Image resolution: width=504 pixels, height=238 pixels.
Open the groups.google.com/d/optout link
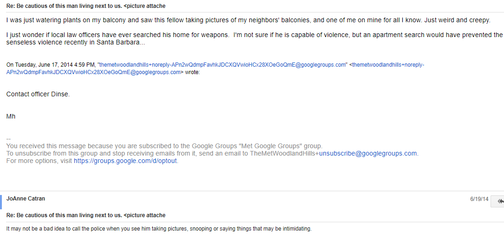click(125, 161)
